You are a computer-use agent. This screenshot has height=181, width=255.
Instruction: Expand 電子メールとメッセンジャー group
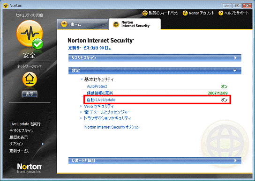(81, 112)
